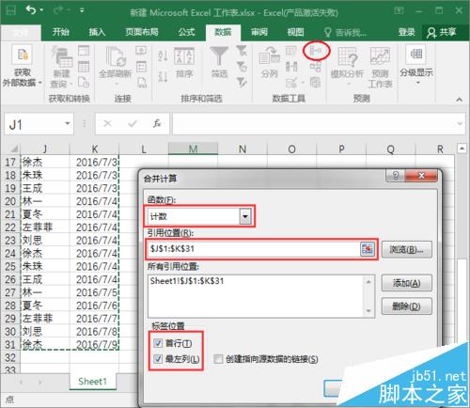Click the 引用位置 reference input field
Image resolution: width=470 pixels, height=408 pixels.
254,249
